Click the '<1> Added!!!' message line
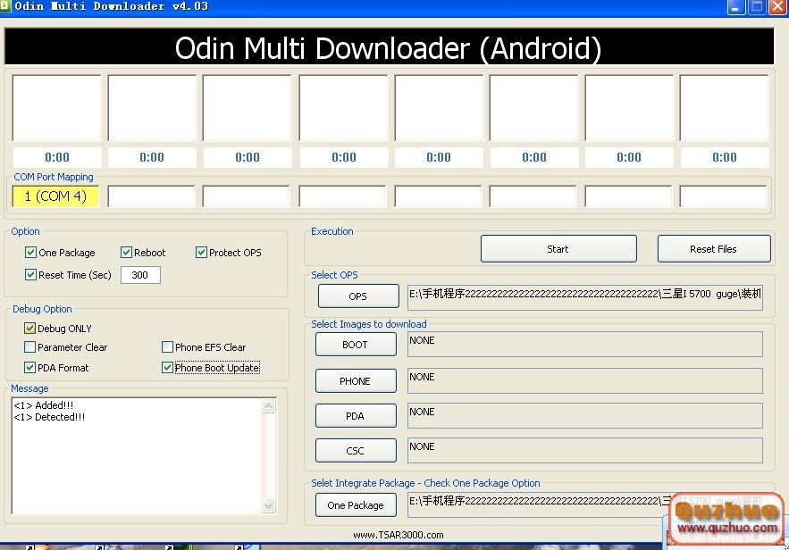This screenshot has width=789, height=550. (44, 405)
